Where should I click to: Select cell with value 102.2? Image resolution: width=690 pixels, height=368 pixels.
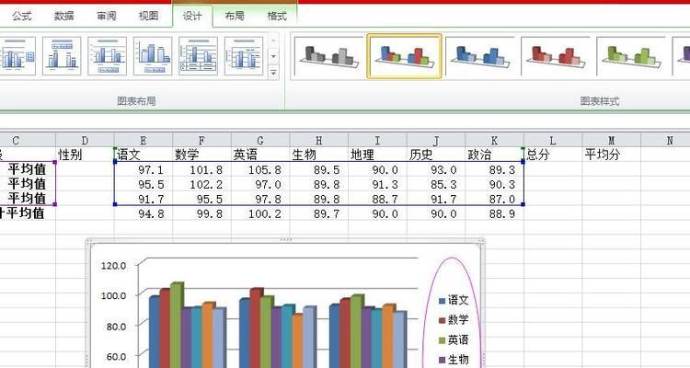201,184
